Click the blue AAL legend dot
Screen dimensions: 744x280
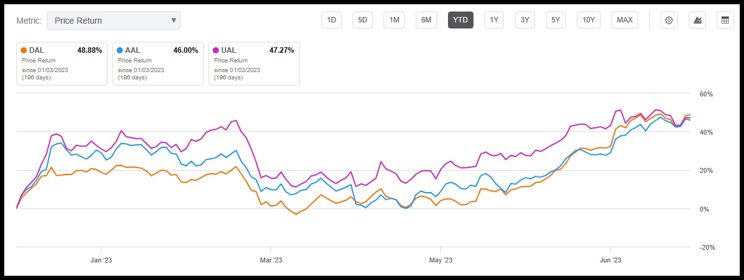coord(120,50)
